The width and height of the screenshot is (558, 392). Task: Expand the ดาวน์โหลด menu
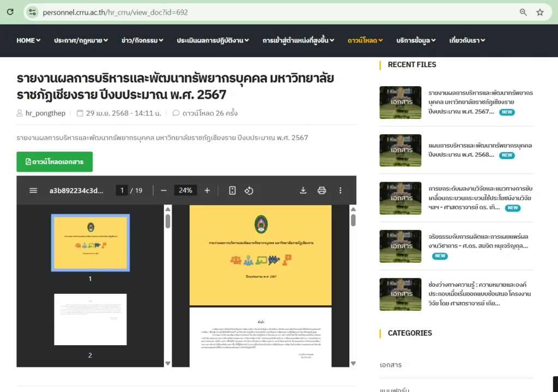pyautogui.click(x=365, y=40)
